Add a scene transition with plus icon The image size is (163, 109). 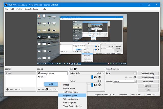126,77
